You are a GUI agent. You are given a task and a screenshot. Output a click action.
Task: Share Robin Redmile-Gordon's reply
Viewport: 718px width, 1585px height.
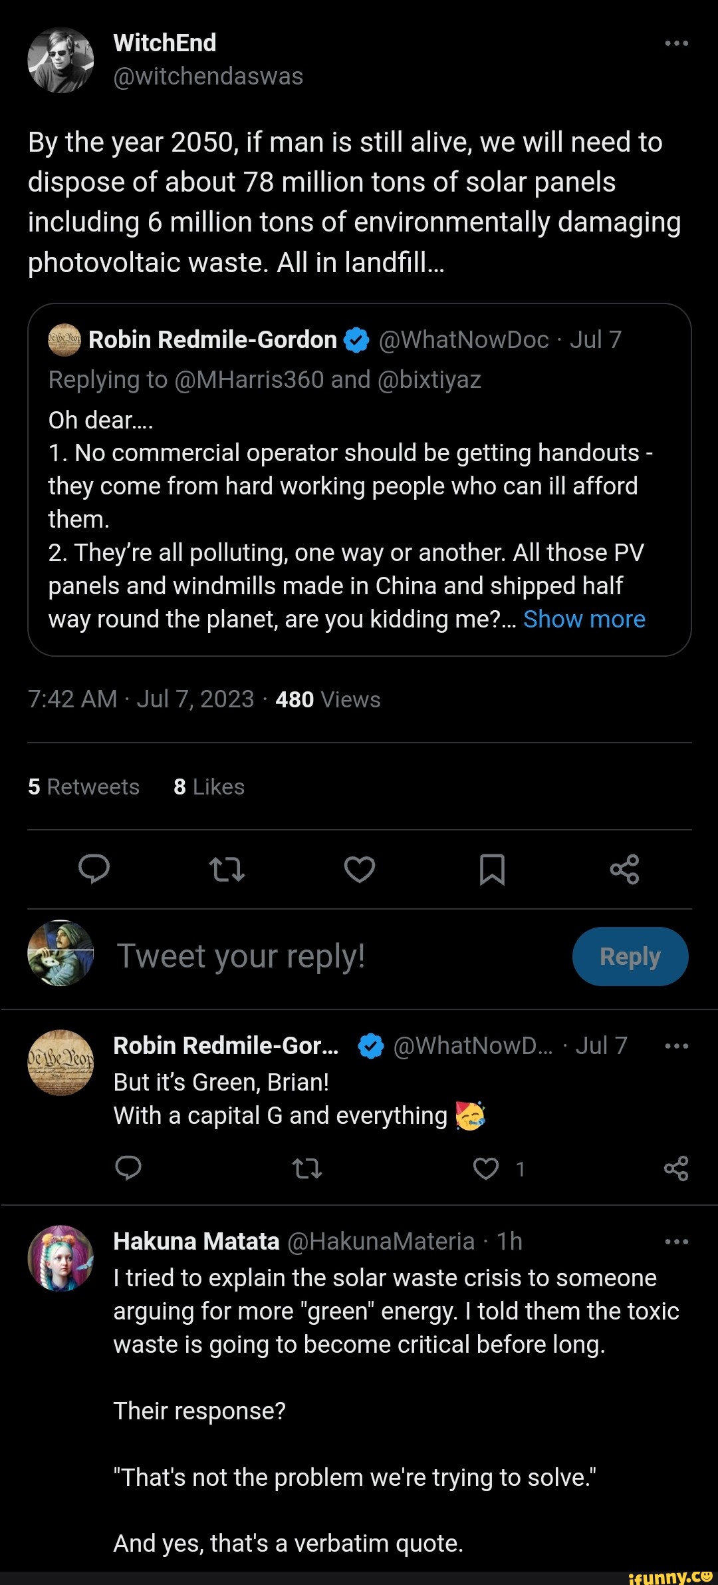676,1168
